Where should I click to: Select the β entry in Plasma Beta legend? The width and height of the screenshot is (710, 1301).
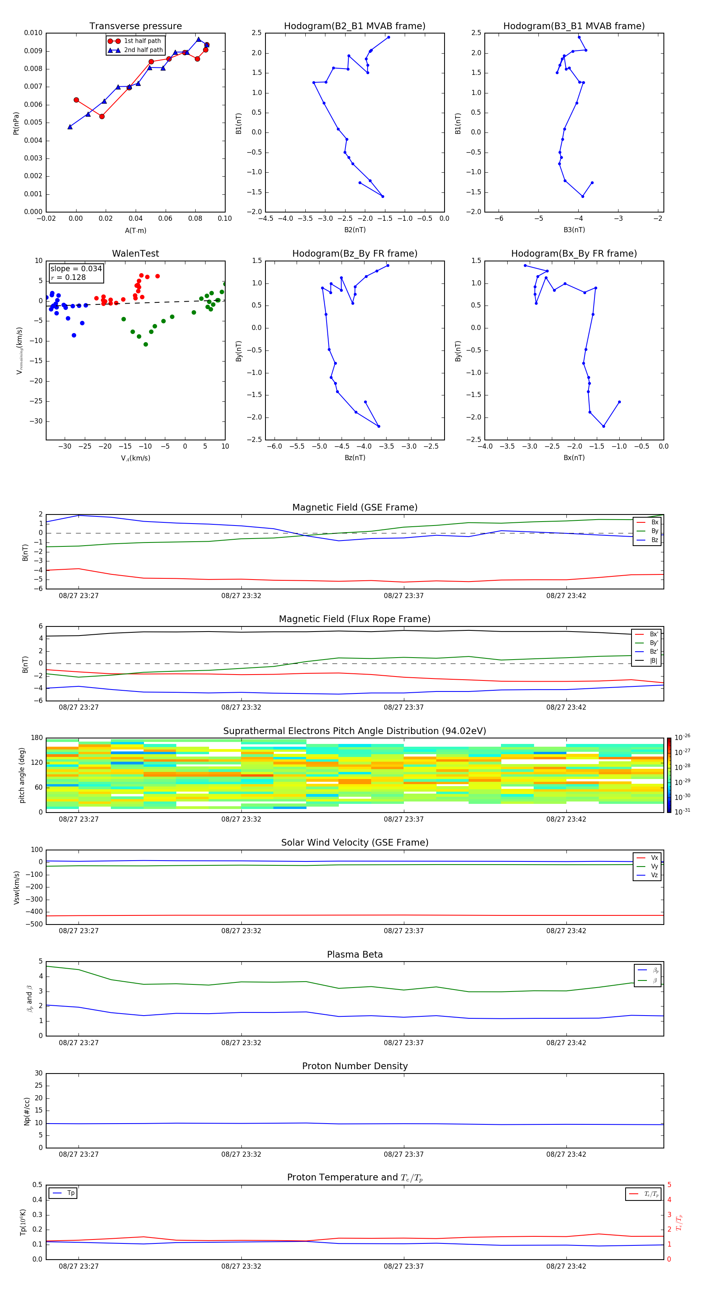point(648,980)
